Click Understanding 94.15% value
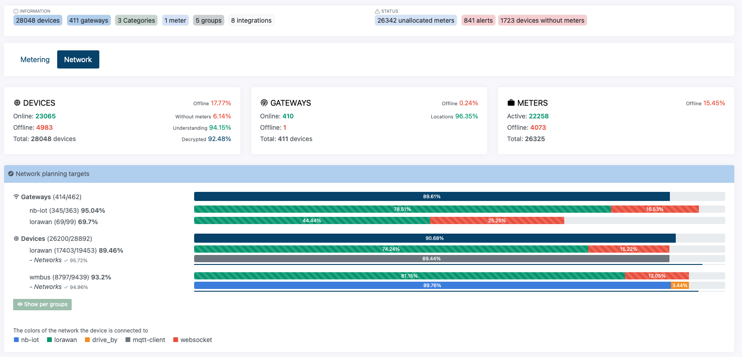The image size is (742, 357). [x=220, y=127]
